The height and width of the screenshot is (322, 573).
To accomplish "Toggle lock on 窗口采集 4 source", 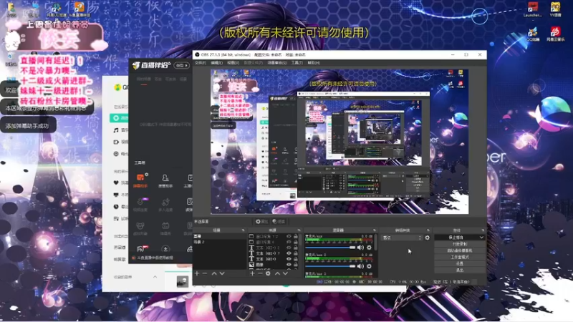I will 296,242.
